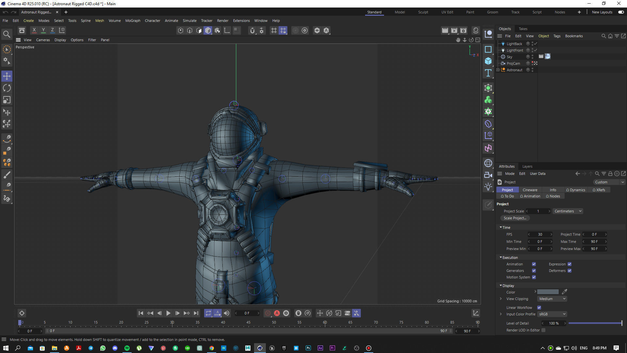627x353 pixels.
Task: Toggle X axis lock
Action: (x=34, y=30)
